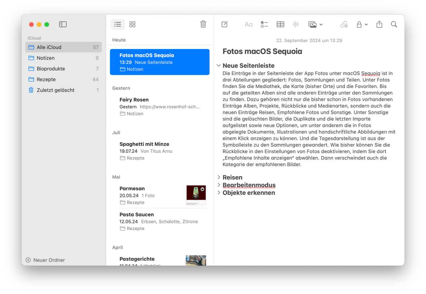
Task: Expand the Bearbeitenmodus section
Action: point(219,185)
